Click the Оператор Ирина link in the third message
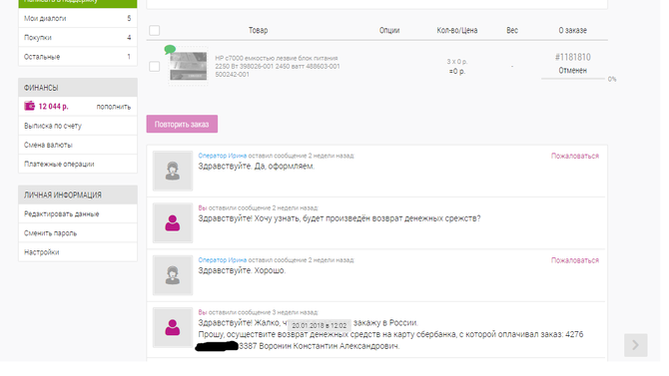 [x=223, y=260]
